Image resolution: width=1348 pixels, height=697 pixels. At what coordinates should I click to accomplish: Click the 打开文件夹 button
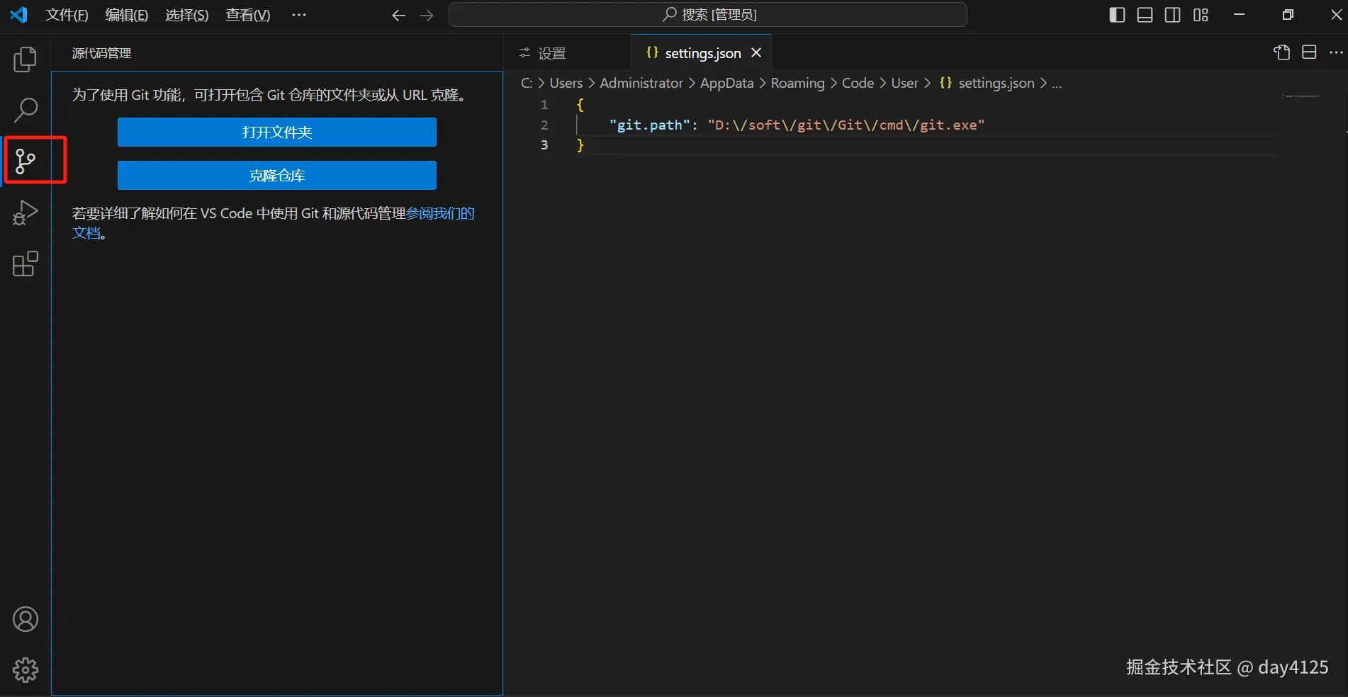276,132
